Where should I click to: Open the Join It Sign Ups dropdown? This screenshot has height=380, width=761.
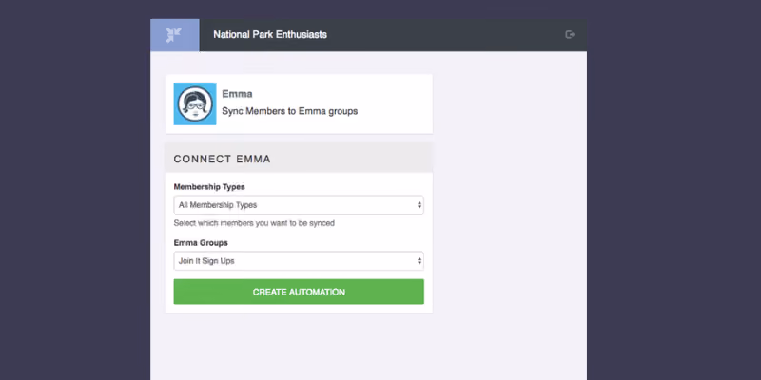tap(299, 261)
